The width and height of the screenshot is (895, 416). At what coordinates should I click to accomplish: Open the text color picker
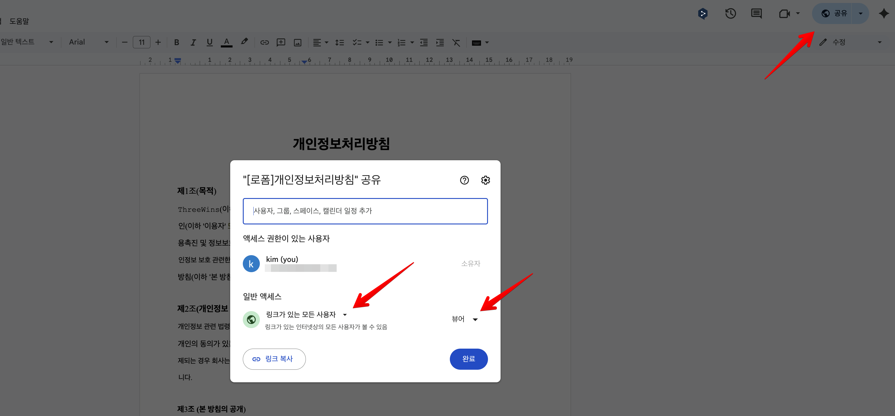coord(226,42)
